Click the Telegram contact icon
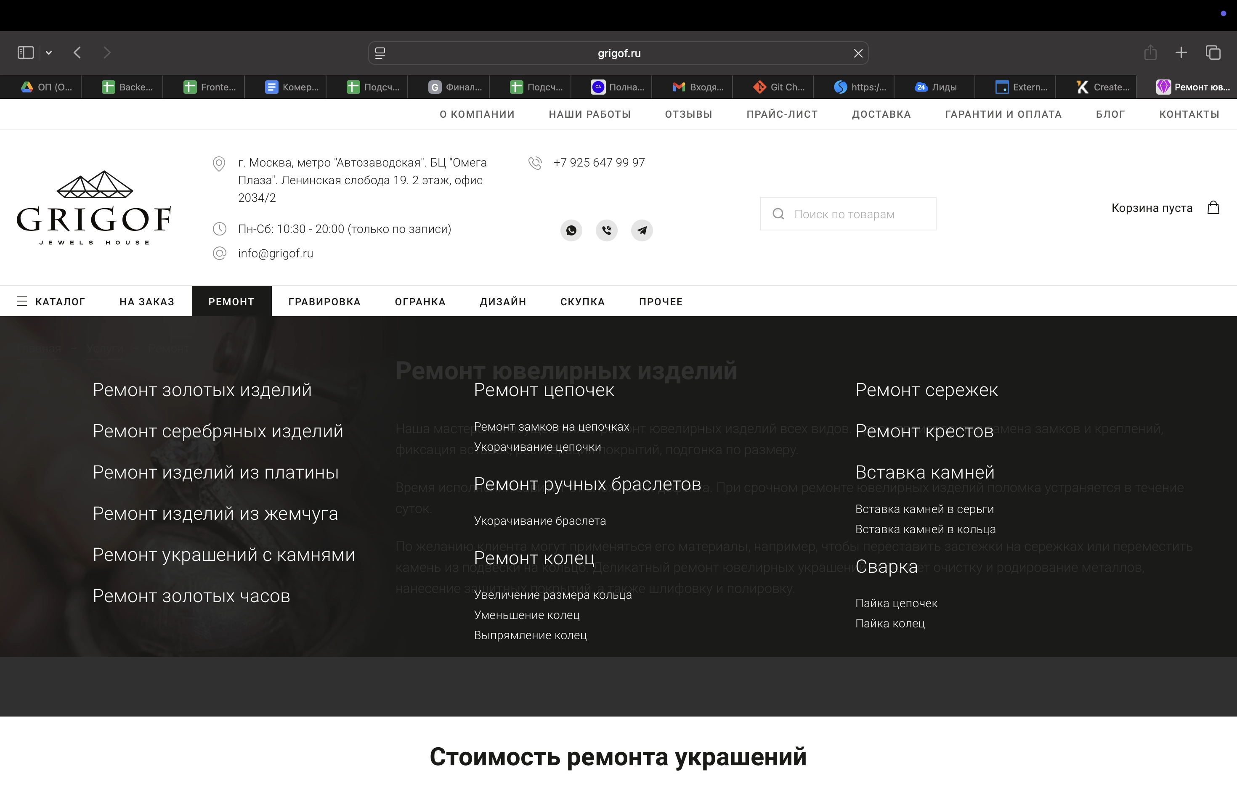The width and height of the screenshot is (1237, 804). tap(642, 230)
